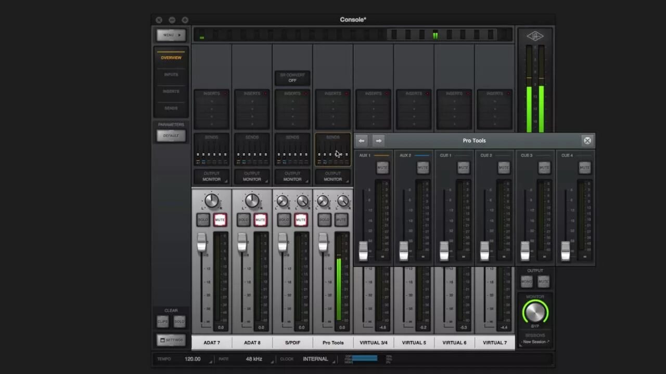This screenshot has height=374, width=666.
Task: Click the AUX 1 send fader
Action: coord(363,251)
